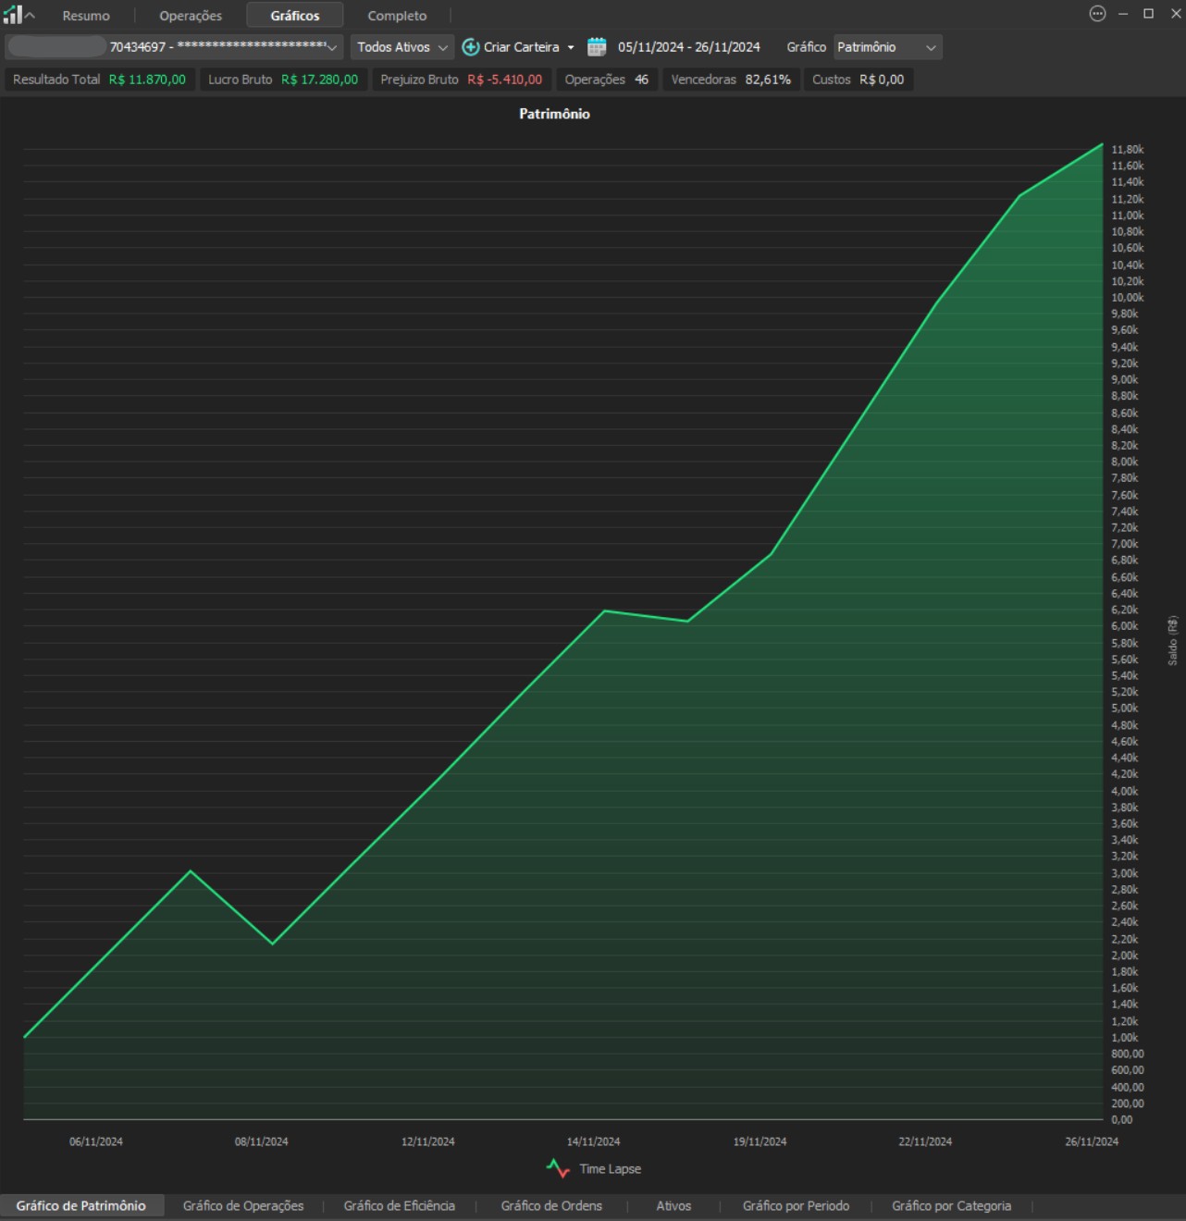
Task: Click the plus icon for Criar Carteira
Action: tap(471, 47)
